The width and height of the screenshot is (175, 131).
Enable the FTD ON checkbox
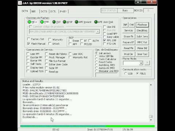click(105, 44)
